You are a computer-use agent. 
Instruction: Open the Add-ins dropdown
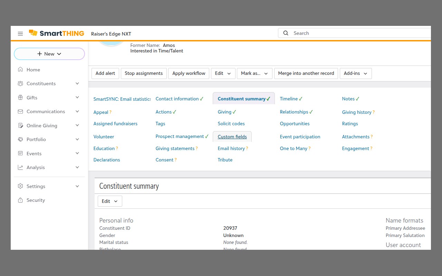[x=355, y=73]
